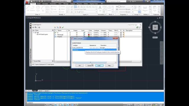
Task: Open Layer Properties ribbon icon
Action: (x=76, y=6)
